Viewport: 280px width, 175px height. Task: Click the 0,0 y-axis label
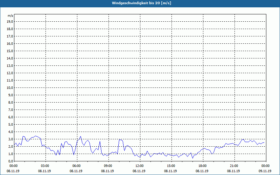click(11, 161)
